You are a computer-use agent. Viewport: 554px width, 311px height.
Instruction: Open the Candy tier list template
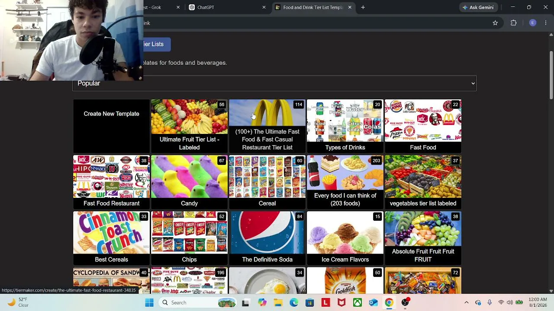[x=189, y=182]
